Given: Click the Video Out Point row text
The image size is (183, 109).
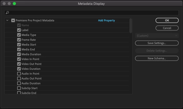Looking at the screenshot, I should point(32,64).
